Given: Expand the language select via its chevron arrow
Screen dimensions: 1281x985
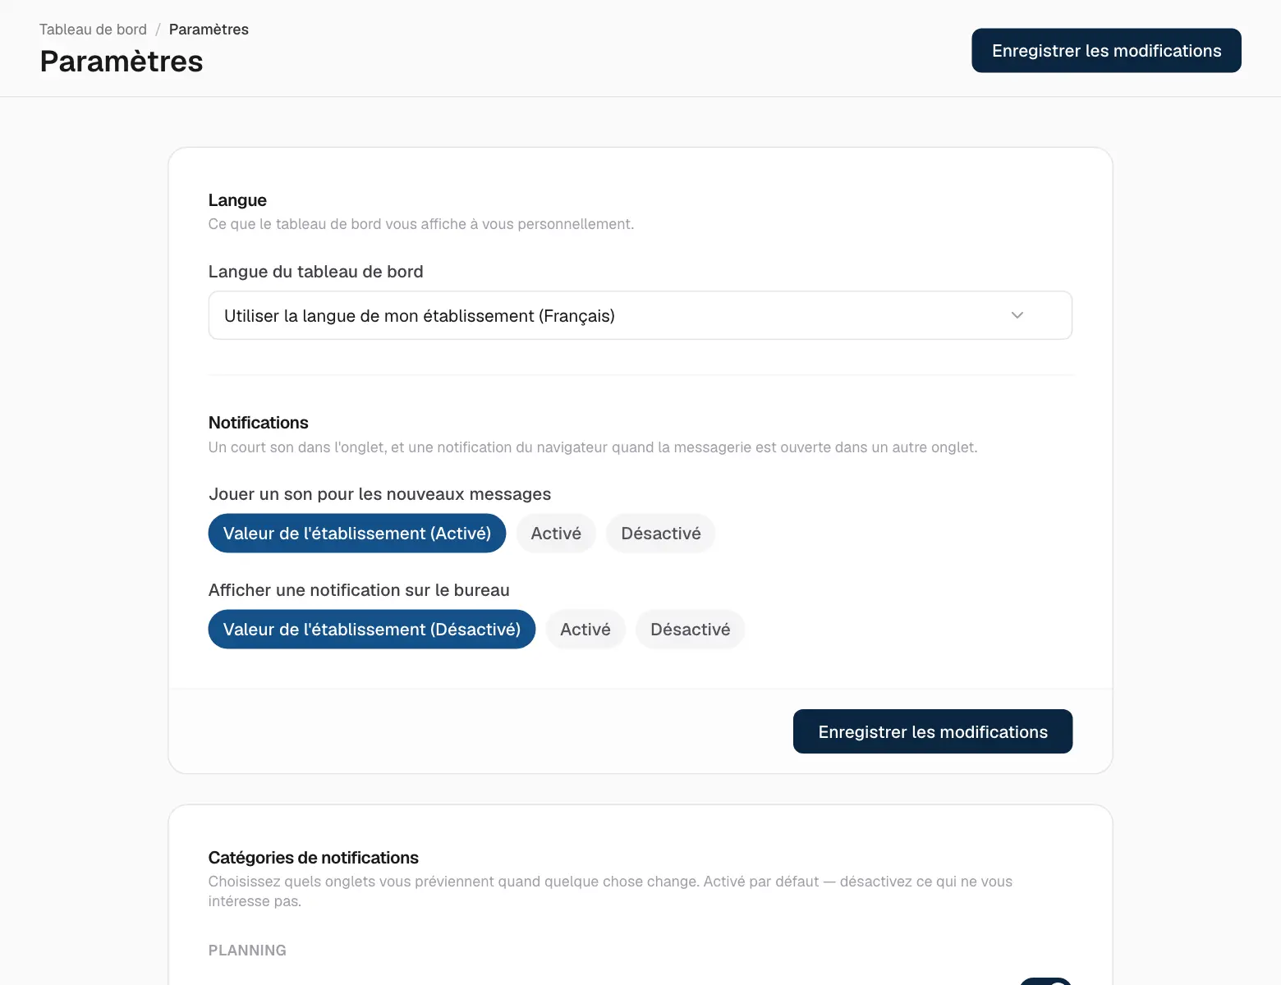Looking at the screenshot, I should (1017, 315).
